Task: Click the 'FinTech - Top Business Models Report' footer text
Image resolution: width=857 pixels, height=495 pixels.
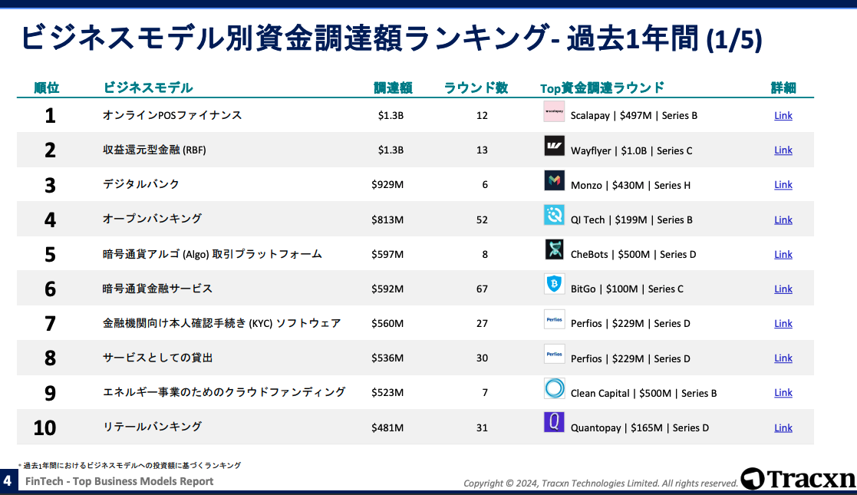Action: pos(119,481)
